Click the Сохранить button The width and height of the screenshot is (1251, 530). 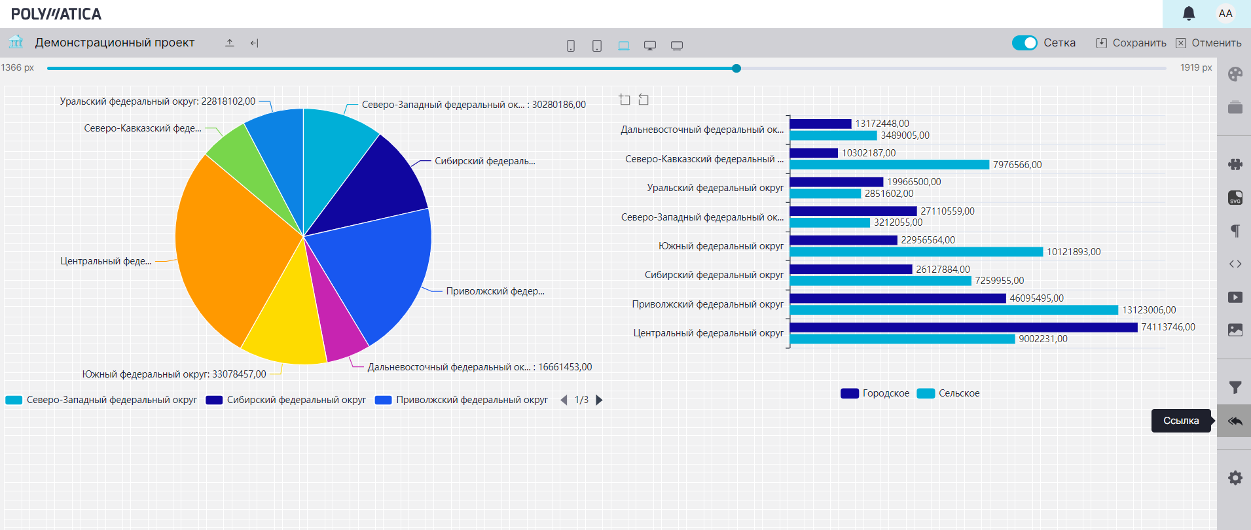[1131, 43]
